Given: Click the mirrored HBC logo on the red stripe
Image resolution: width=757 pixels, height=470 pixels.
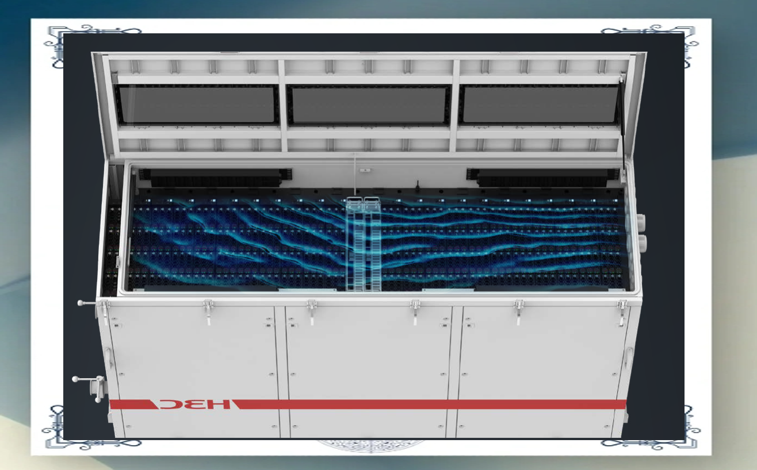Looking at the screenshot, I should click(x=194, y=404).
